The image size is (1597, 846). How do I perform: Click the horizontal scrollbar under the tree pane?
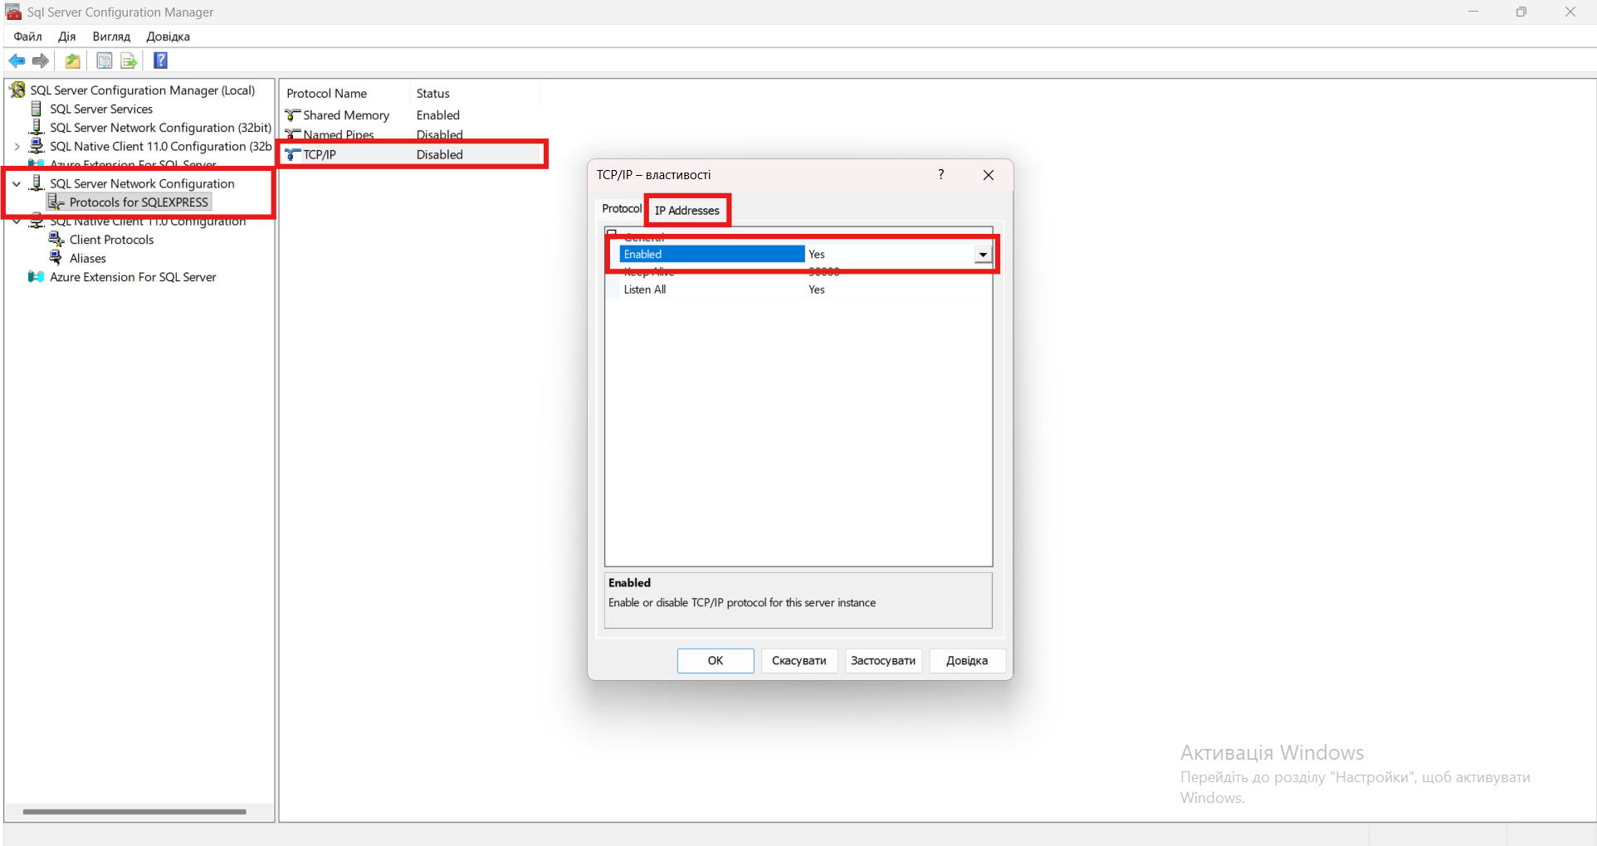click(x=134, y=812)
